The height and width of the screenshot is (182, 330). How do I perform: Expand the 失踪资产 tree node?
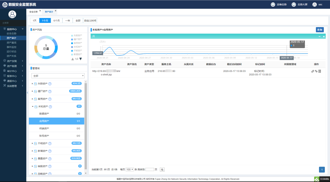(32, 84)
